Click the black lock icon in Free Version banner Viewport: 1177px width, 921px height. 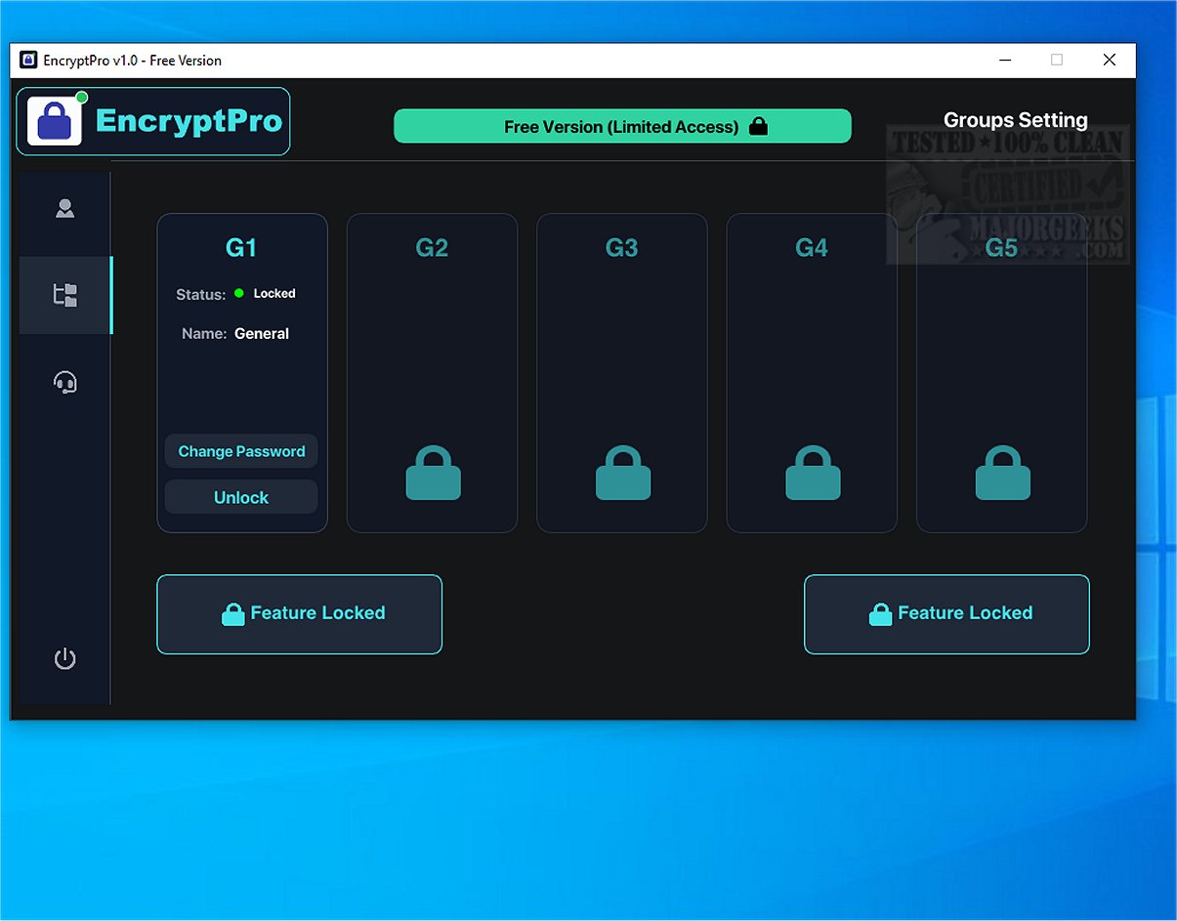point(758,126)
